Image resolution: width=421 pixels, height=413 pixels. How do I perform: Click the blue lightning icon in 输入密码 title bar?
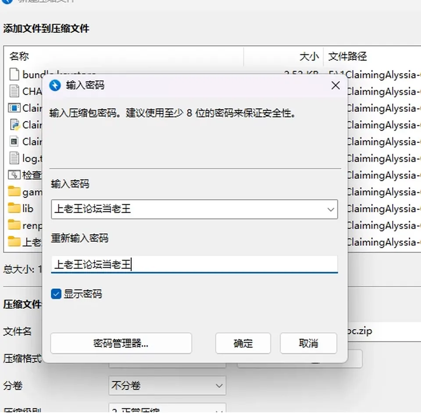point(55,85)
